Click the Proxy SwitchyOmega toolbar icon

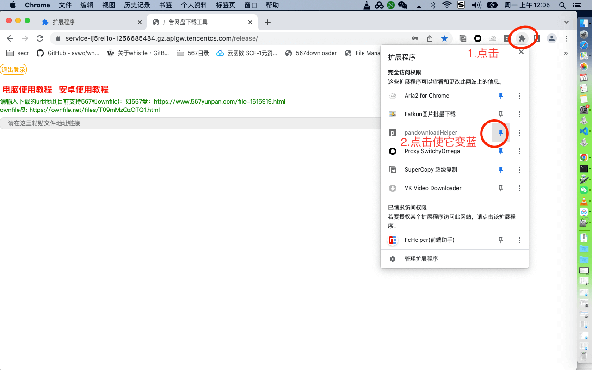(x=478, y=38)
